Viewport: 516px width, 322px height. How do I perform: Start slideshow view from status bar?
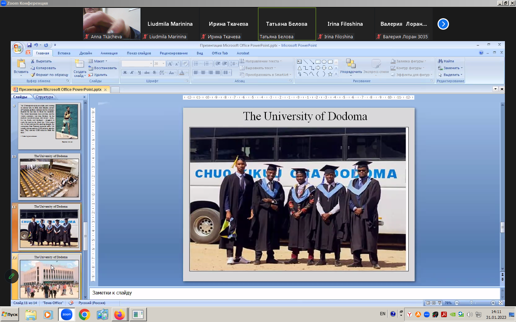pyautogui.click(x=440, y=303)
